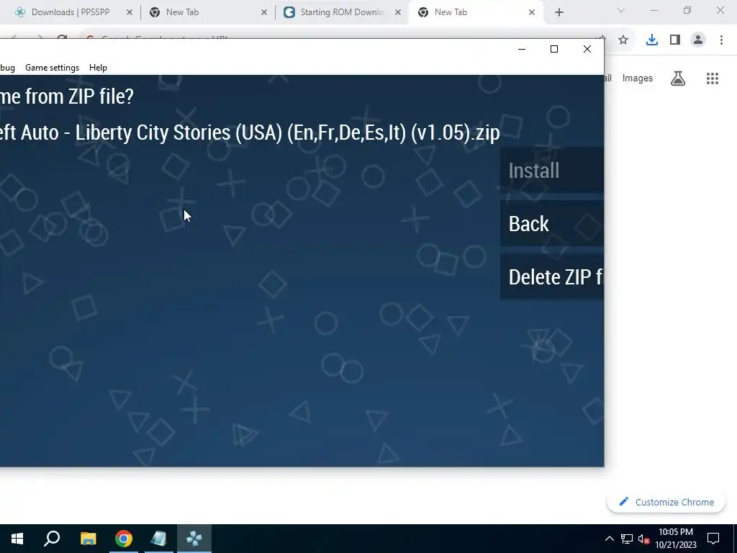Screen dimensions: 737x553
Task: Open the Game settings menu in PPSSPP
Action: coord(52,68)
